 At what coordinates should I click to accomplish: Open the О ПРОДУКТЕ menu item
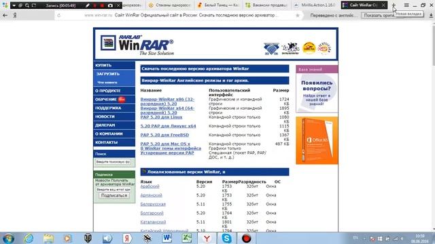114,91
